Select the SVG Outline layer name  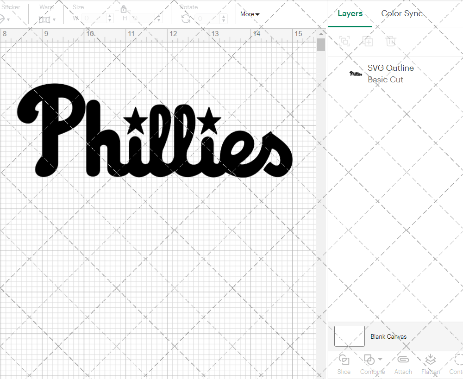390,68
